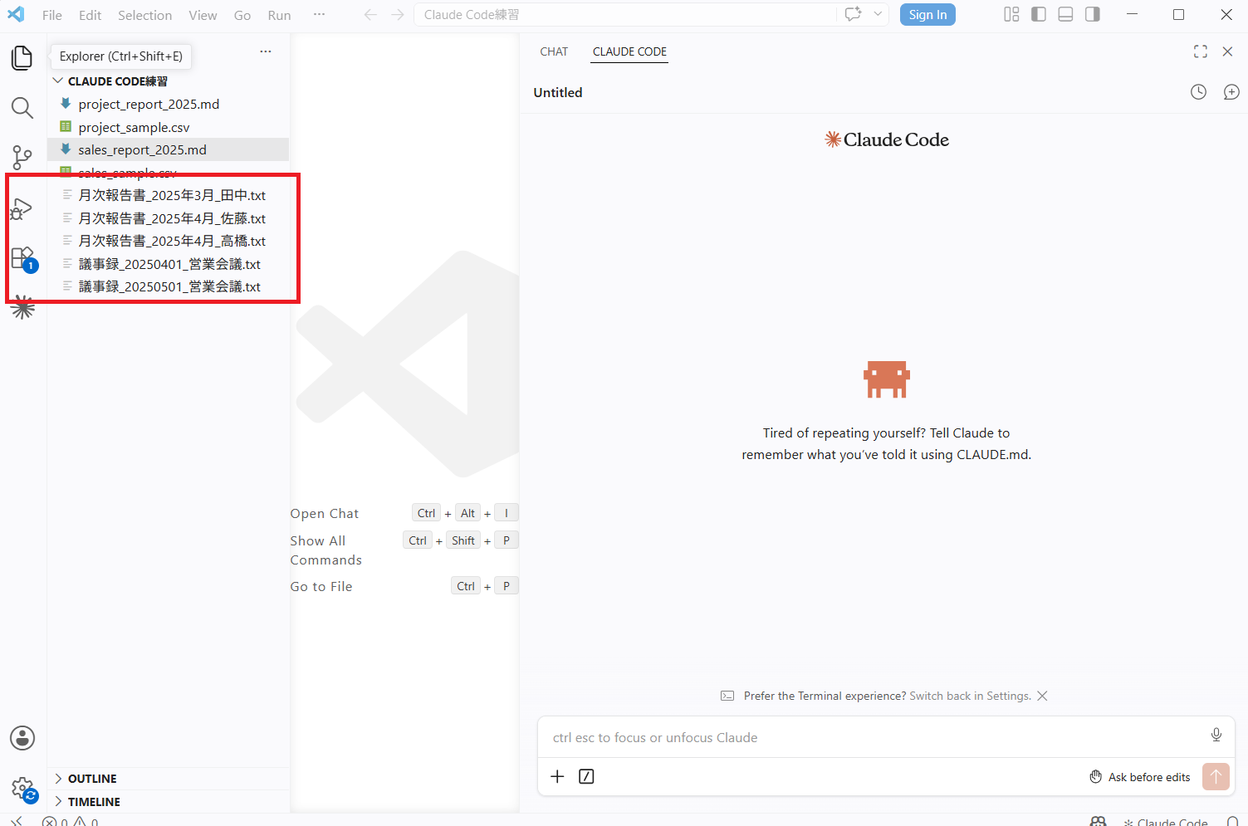Open the Edit menu

pyautogui.click(x=90, y=15)
